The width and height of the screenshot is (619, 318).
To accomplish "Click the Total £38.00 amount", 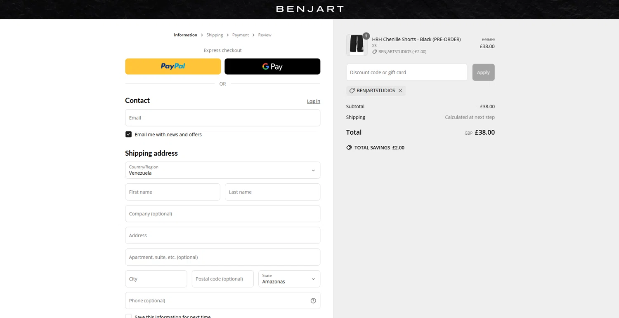I will point(484,132).
